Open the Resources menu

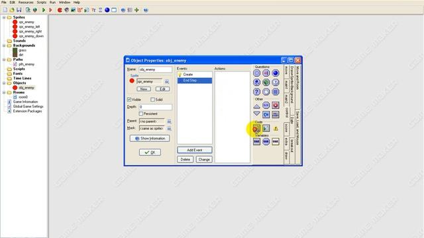(26, 2)
